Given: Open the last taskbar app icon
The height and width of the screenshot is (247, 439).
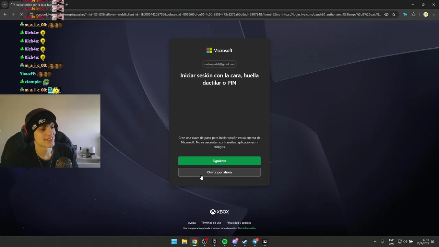Looking at the screenshot, I should coord(265,242).
